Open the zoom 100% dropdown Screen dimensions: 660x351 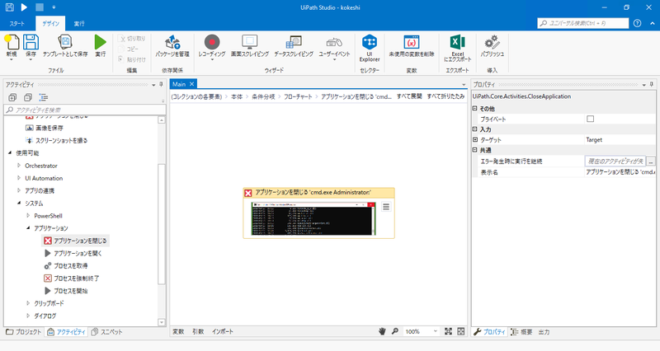(436, 331)
